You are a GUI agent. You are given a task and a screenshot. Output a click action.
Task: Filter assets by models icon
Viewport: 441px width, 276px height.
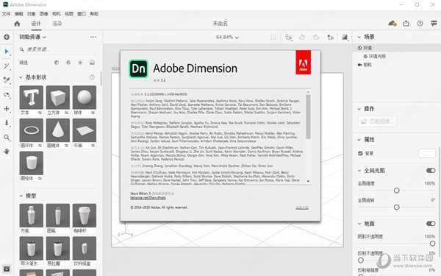[57, 63]
